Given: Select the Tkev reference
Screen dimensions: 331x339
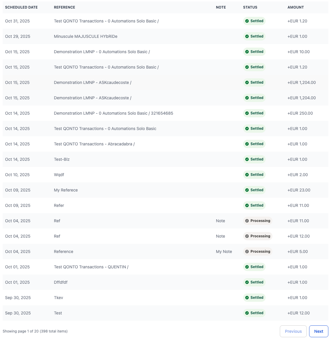Looking at the screenshot, I should click(58, 298).
